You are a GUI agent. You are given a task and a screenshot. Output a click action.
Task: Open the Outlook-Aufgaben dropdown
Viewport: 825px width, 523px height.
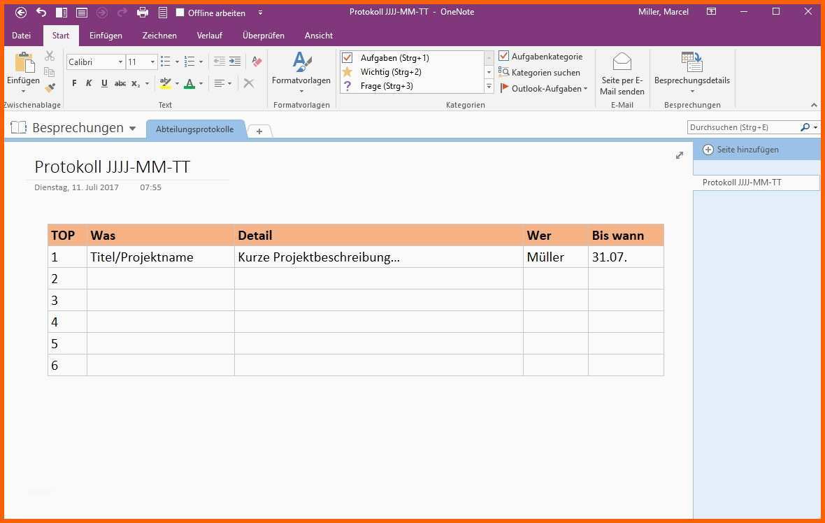[x=586, y=88]
